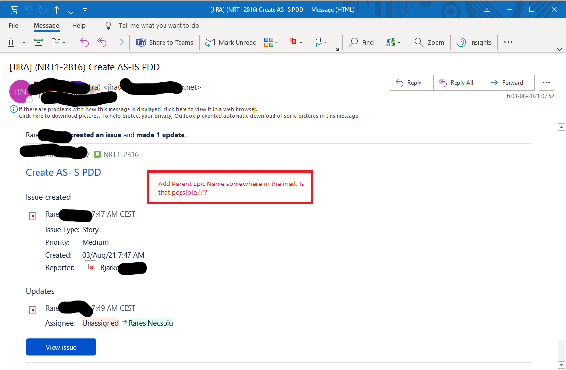Go to previous item with up arrow
566x370 pixels.
56,10
